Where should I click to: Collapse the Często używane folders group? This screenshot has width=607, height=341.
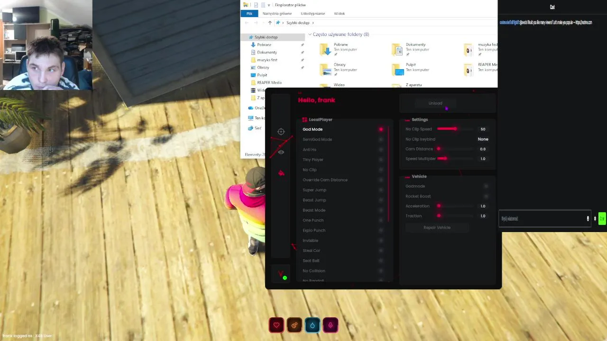pyautogui.click(x=310, y=34)
